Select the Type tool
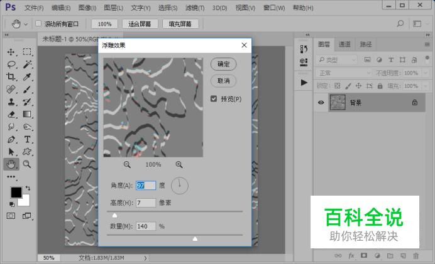 (27, 139)
